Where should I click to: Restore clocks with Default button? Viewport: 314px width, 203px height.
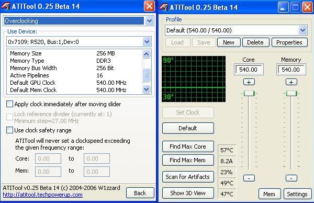click(x=188, y=128)
